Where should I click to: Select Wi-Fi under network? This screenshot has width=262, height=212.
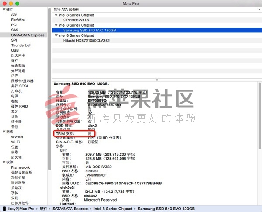(15, 142)
